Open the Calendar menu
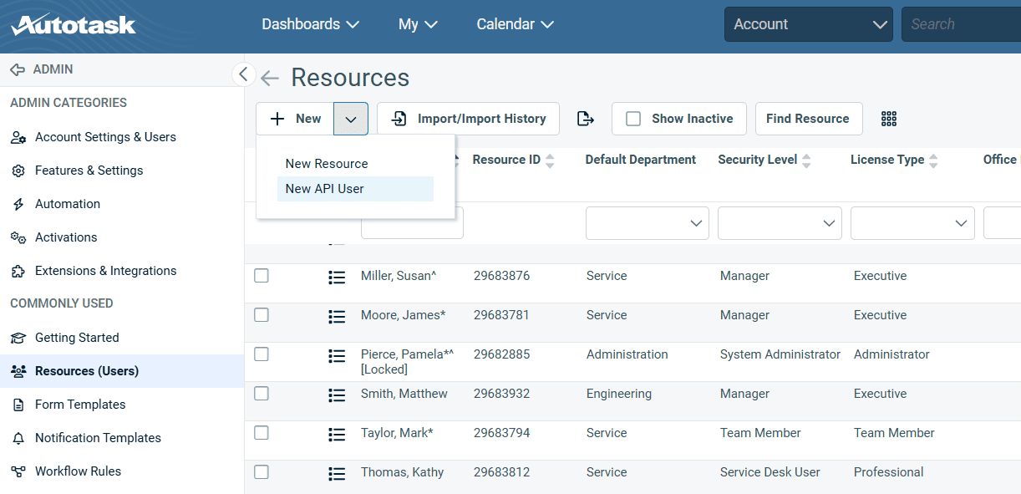Image resolution: width=1021 pixels, height=494 pixels. [x=516, y=24]
